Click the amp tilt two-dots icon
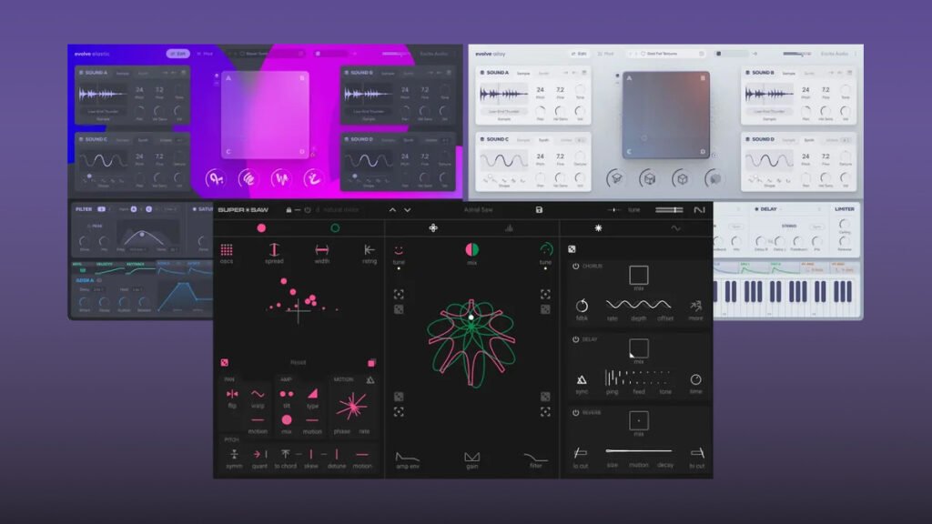This screenshot has width=932, height=524. tap(287, 394)
